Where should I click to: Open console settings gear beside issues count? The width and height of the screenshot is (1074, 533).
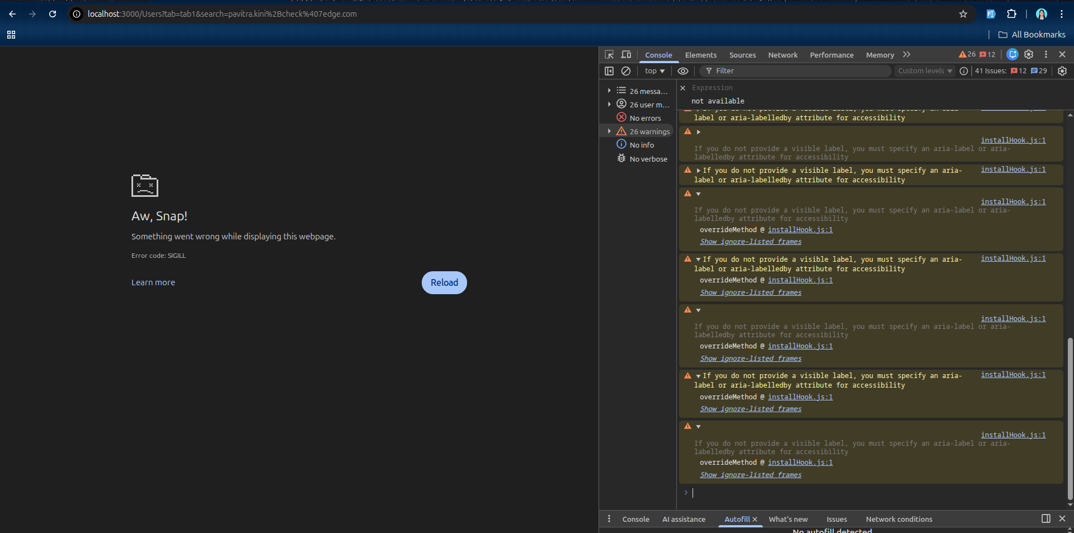coord(1062,71)
